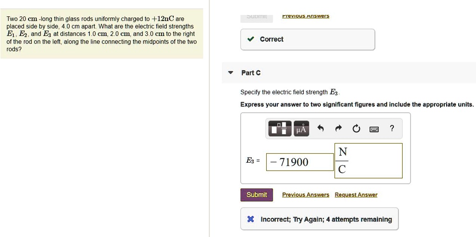The width and height of the screenshot is (476, 237).
Task: Click the Request Answer link
Action: 356,195
